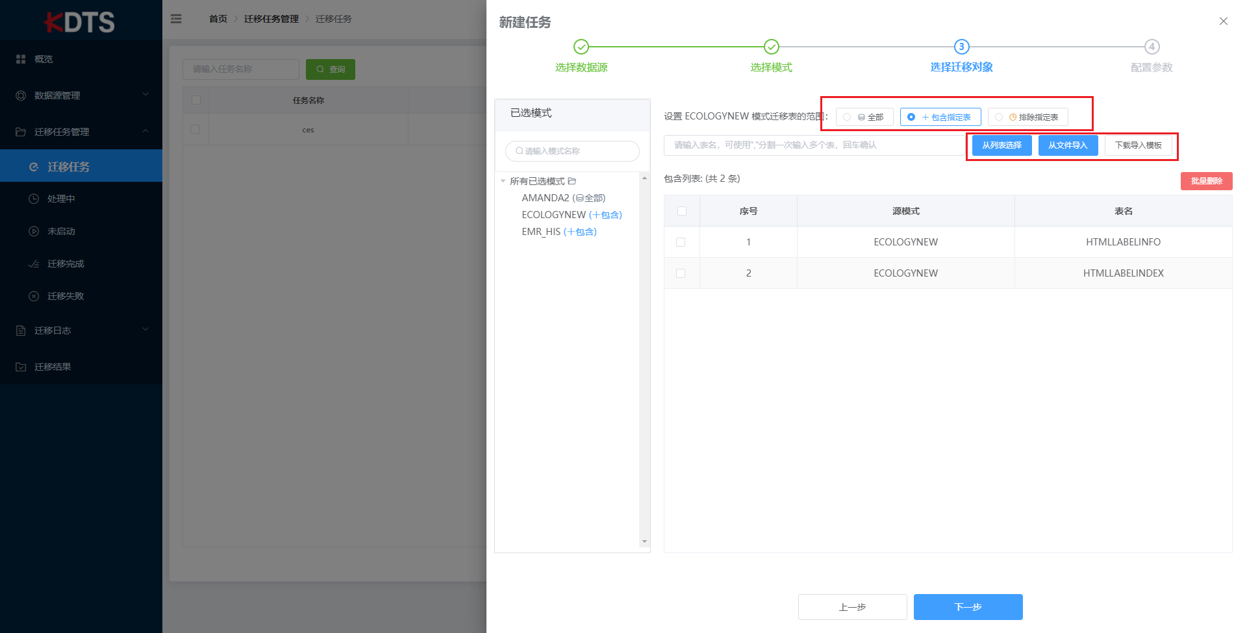The width and height of the screenshot is (1247, 633).
Task: Click the schema tree scrollbar up arrow
Action: tap(644, 178)
